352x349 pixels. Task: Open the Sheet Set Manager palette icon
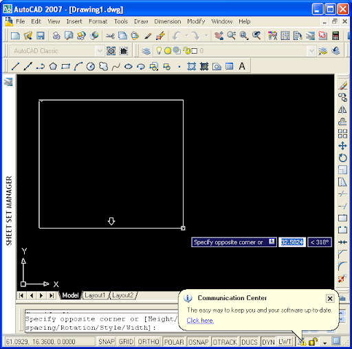pos(8,82)
